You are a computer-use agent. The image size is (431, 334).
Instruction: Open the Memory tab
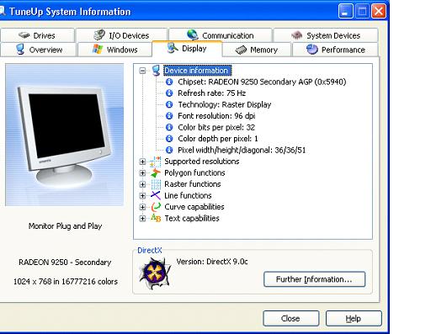pos(257,50)
